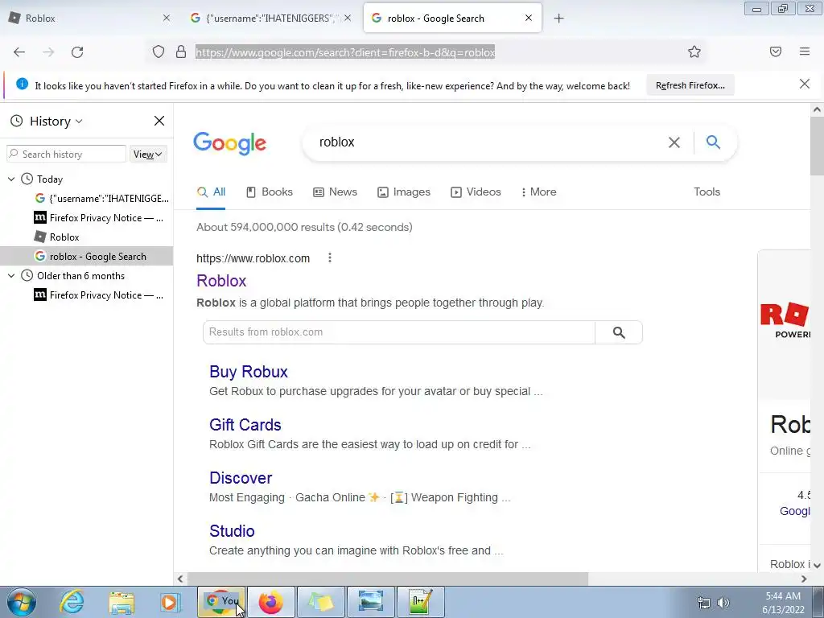Open the View dropdown in History sidebar
The width and height of the screenshot is (824, 618).
[148, 154]
